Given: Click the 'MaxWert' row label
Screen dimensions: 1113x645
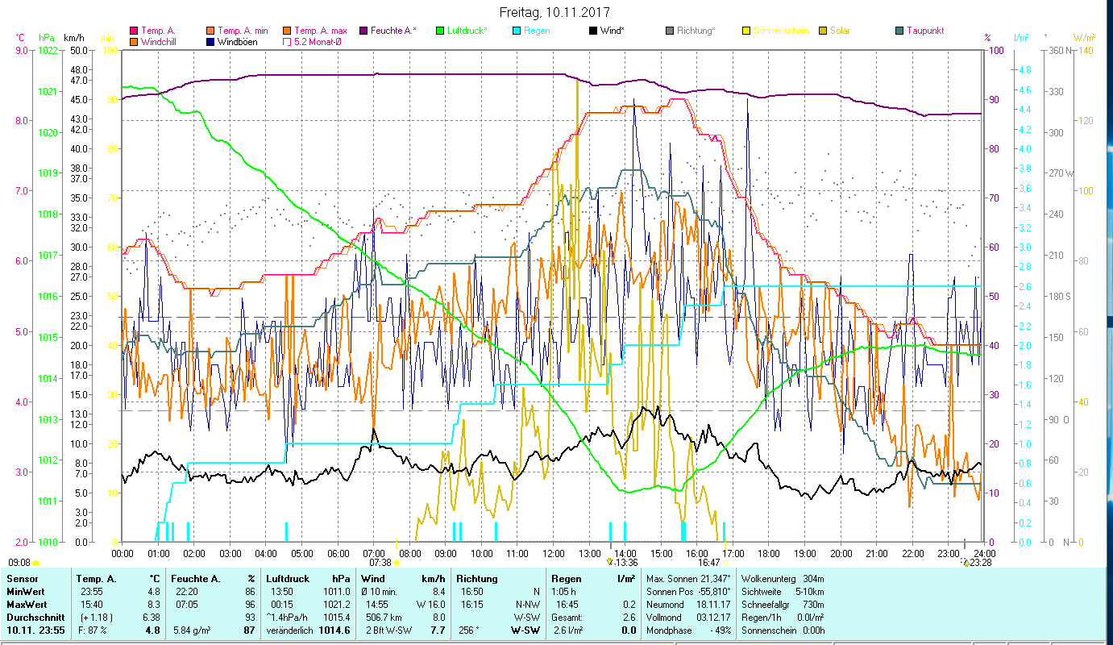Looking at the screenshot, I should [26, 605].
